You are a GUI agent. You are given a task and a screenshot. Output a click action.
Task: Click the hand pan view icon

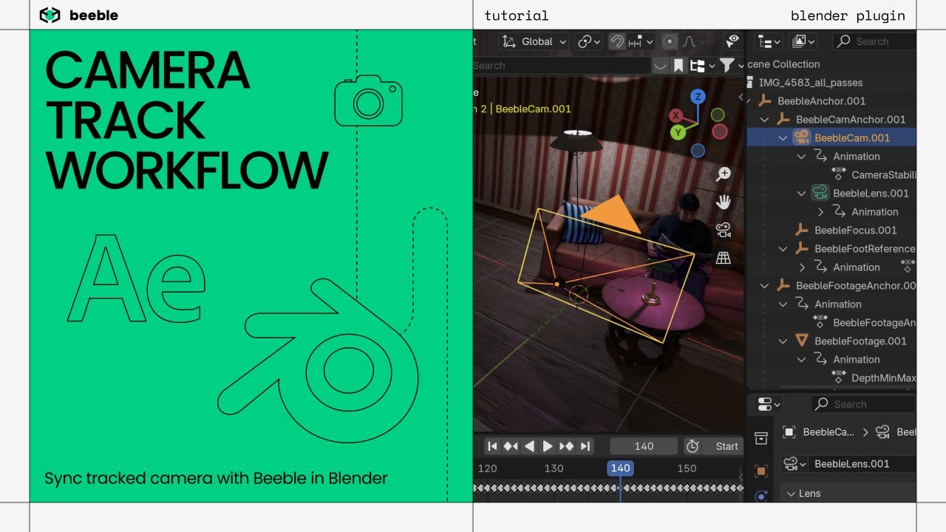724,202
